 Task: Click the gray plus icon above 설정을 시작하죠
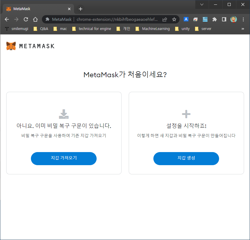pyautogui.click(x=186, y=114)
